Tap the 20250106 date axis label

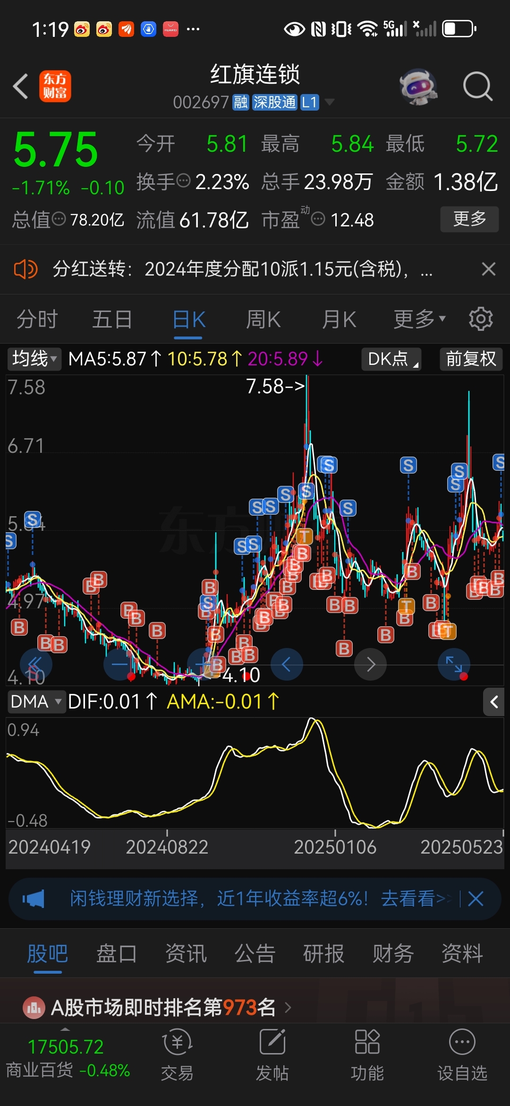point(335,847)
